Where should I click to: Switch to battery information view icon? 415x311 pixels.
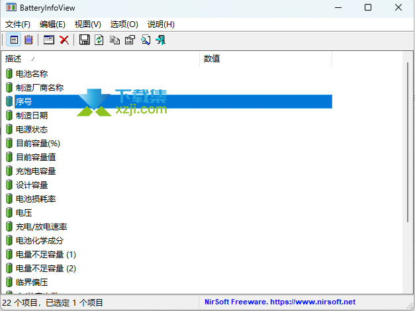tap(14, 40)
